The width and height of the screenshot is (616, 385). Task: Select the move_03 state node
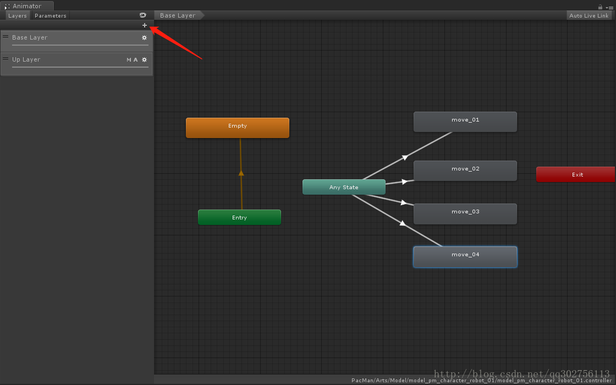point(465,214)
